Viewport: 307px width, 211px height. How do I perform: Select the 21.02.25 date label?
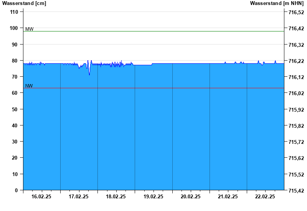click(x=228, y=196)
